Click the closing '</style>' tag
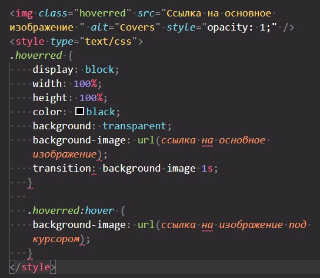Viewport: 320px width, 278px height. pos(33,267)
